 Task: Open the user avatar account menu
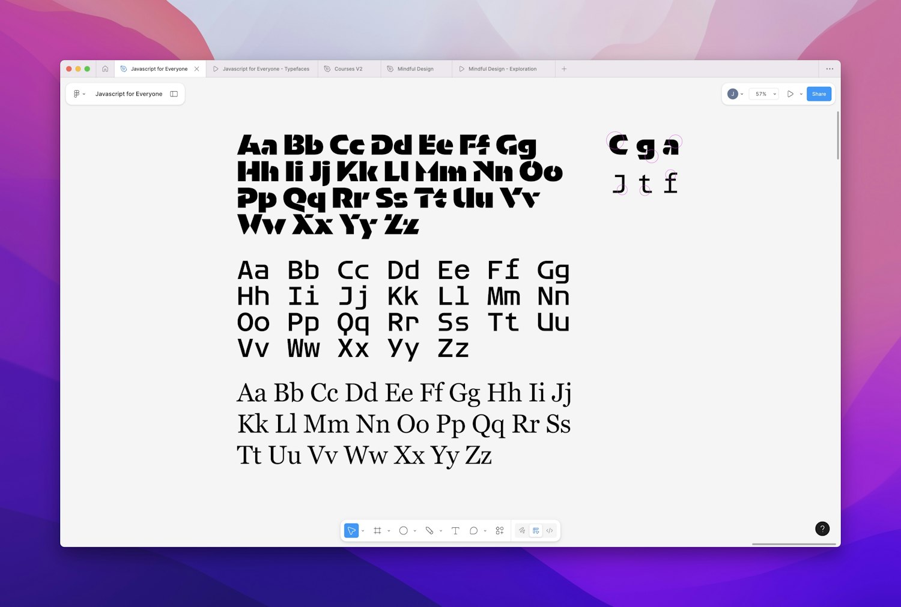[733, 94]
